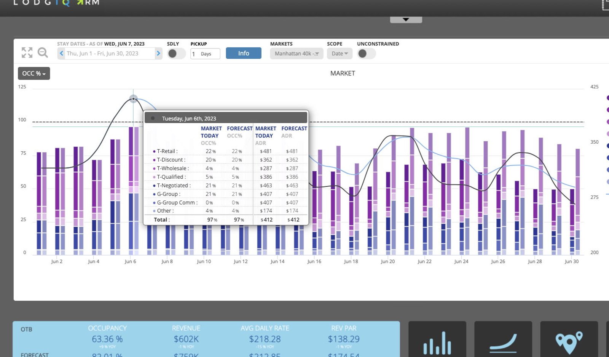This screenshot has height=357, width=609.
Task: Click the T-Wholesale row in tooltip
Action: click(226, 168)
